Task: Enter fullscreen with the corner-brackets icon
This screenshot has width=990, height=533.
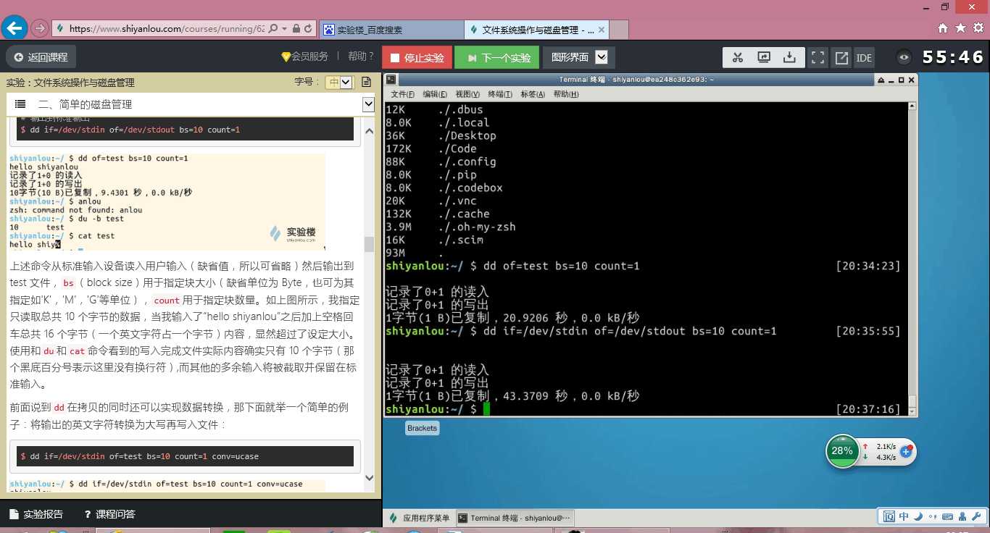Action: [818, 58]
